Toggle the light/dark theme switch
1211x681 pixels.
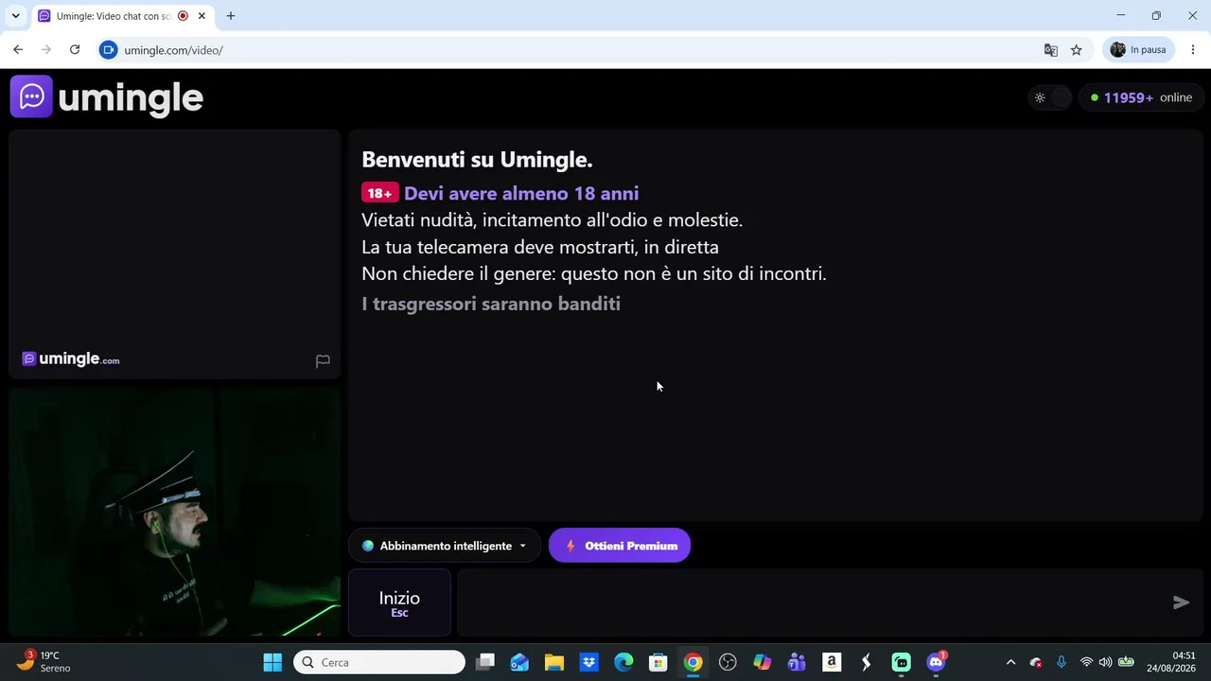tap(1049, 97)
